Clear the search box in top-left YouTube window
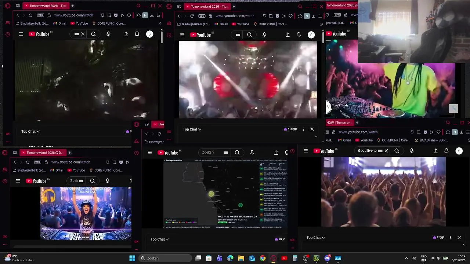Screen dimensions: 470x264 pyautogui.click(x=83, y=34)
